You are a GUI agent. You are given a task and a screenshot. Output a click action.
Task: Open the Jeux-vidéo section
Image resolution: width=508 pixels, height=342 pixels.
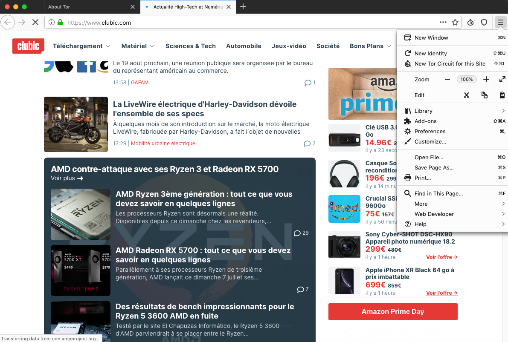(x=289, y=46)
